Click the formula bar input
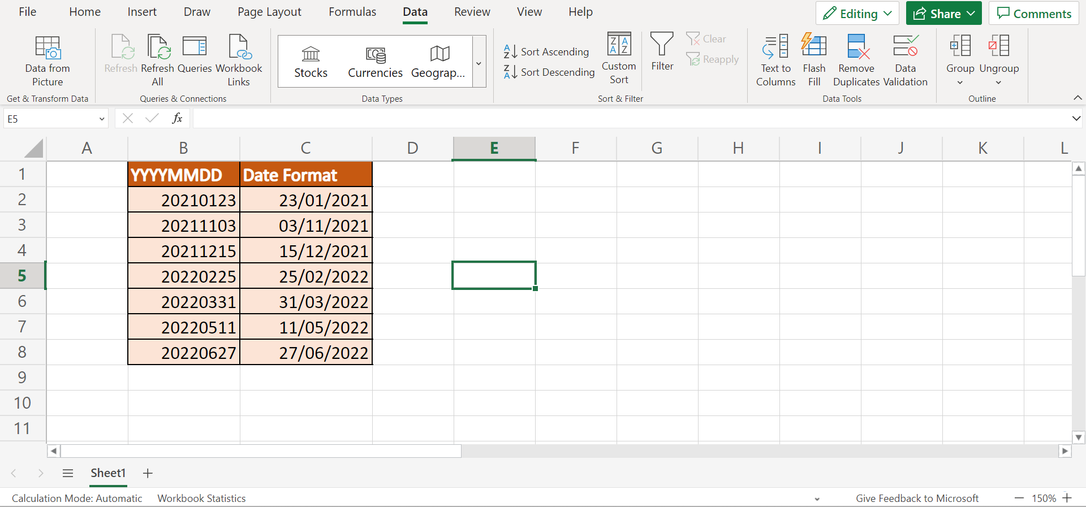This screenshot has height=507, width=1086. click(x=631, y=119)
